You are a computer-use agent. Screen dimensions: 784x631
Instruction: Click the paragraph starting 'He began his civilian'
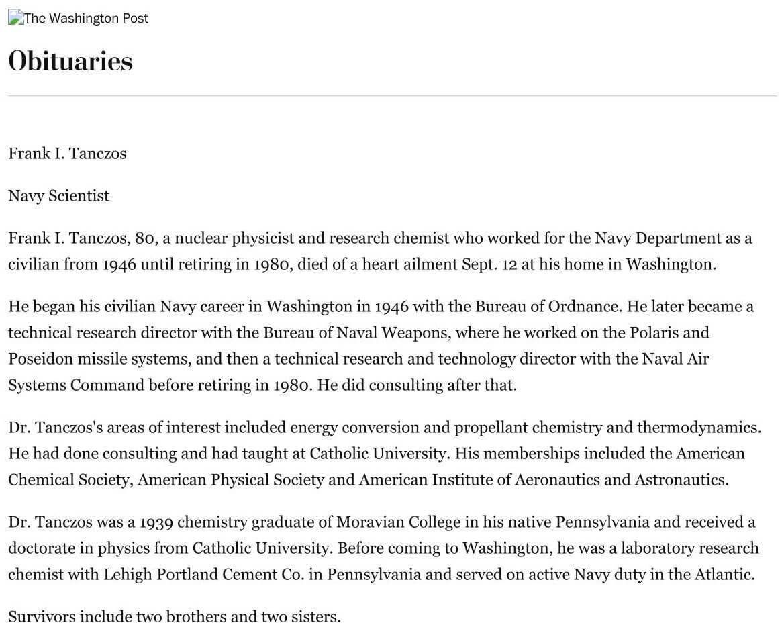coord(381,346)
